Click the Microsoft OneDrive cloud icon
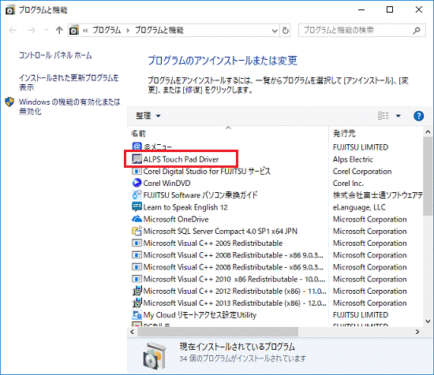The height and width of the screenshot is (375, 434). (x=137, y=219)
